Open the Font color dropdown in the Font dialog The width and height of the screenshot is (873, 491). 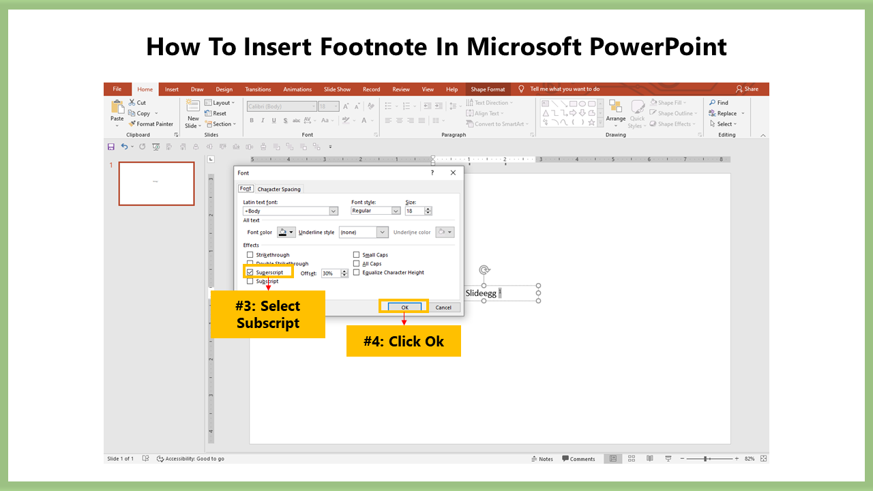(x=292, y=233)
